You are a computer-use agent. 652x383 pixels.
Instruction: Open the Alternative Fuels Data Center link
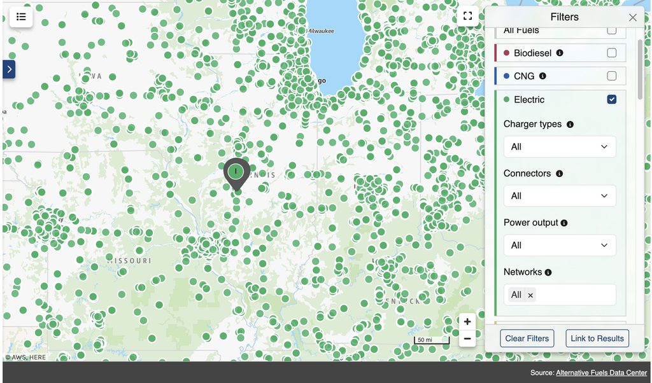tap(601, 373)
